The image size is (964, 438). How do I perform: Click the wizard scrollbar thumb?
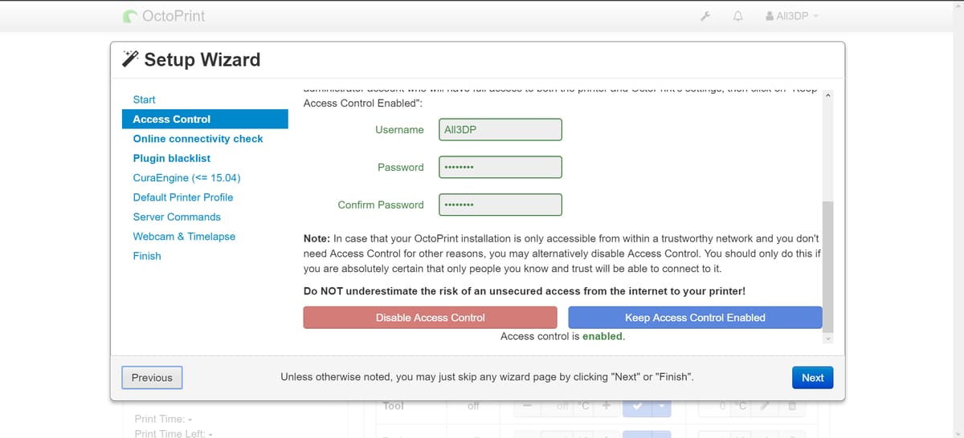click(x=828, y=266)
